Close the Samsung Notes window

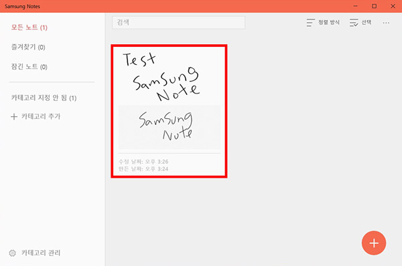click(x=393, y=6)
